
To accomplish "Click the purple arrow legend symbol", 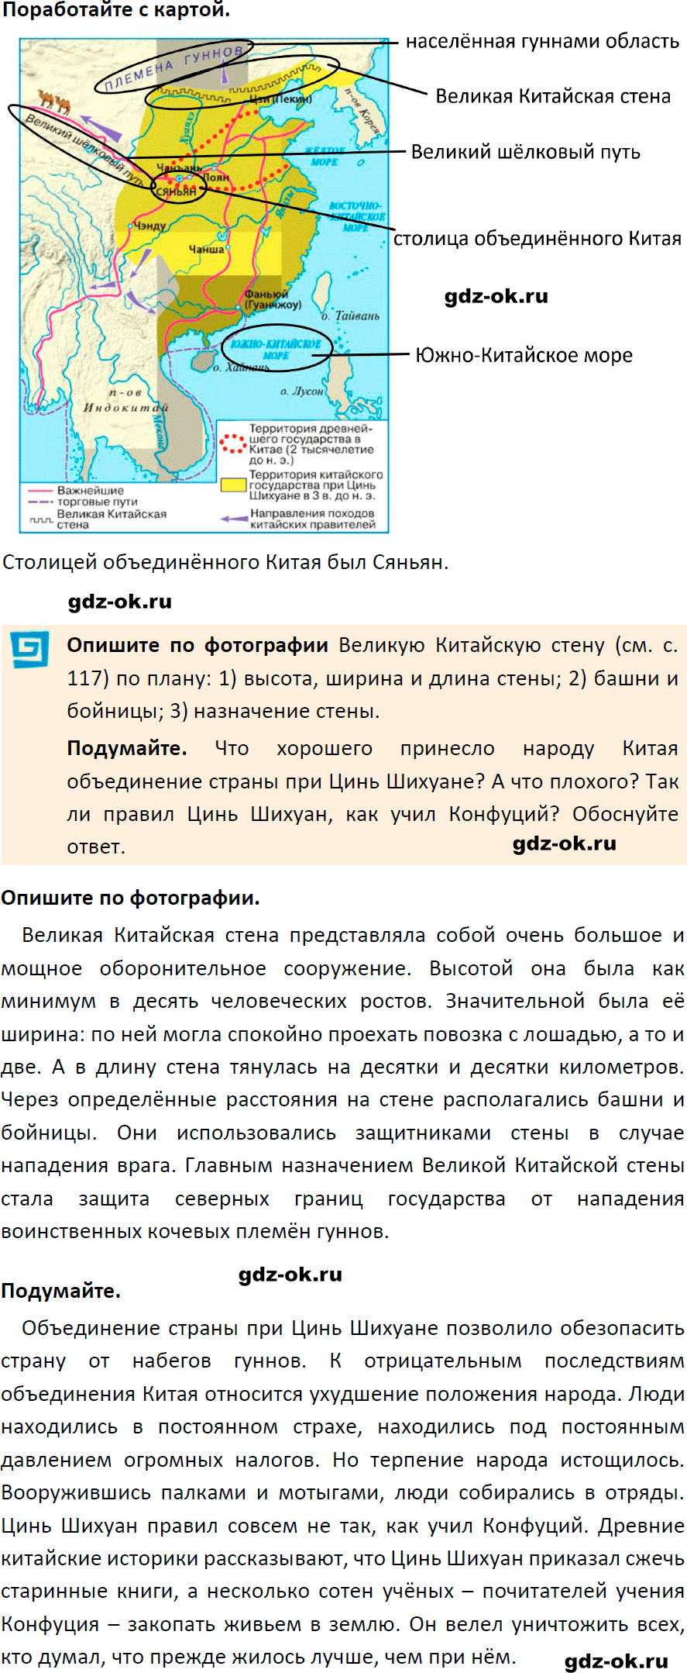I will (234, 519).
